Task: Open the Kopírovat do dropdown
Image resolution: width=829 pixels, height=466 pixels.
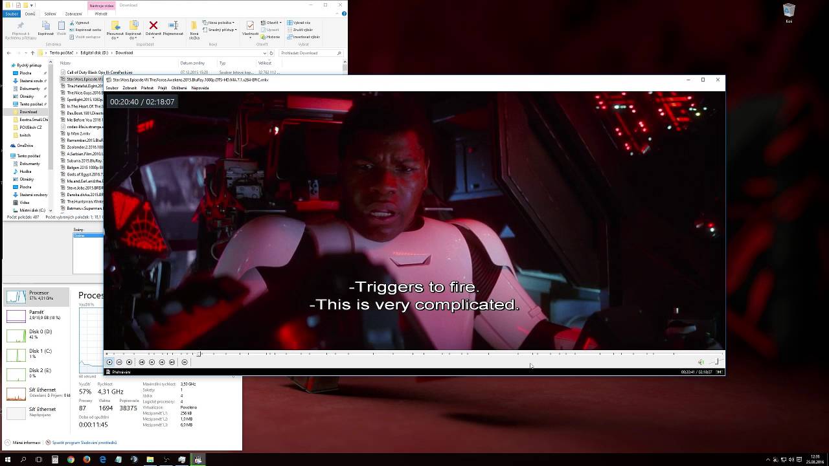Action: point(133,30)
